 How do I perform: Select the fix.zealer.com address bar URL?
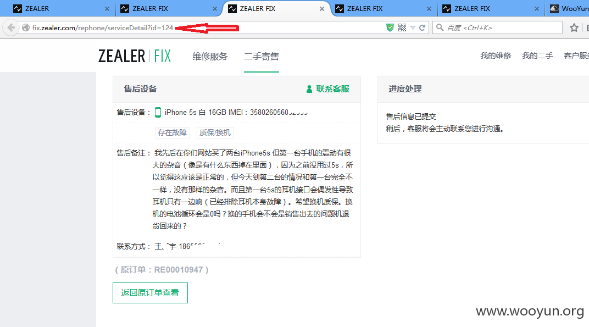103,28
